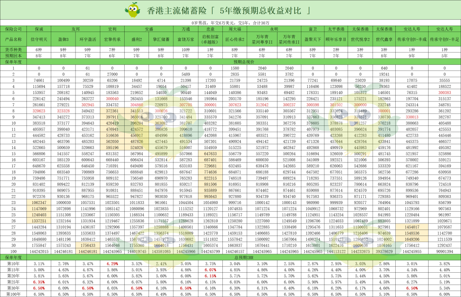Click the title 香港主流储蓄险 5年缴预期总收益对比
Screen dimensions: 461x297
click(x=228, y=9)
